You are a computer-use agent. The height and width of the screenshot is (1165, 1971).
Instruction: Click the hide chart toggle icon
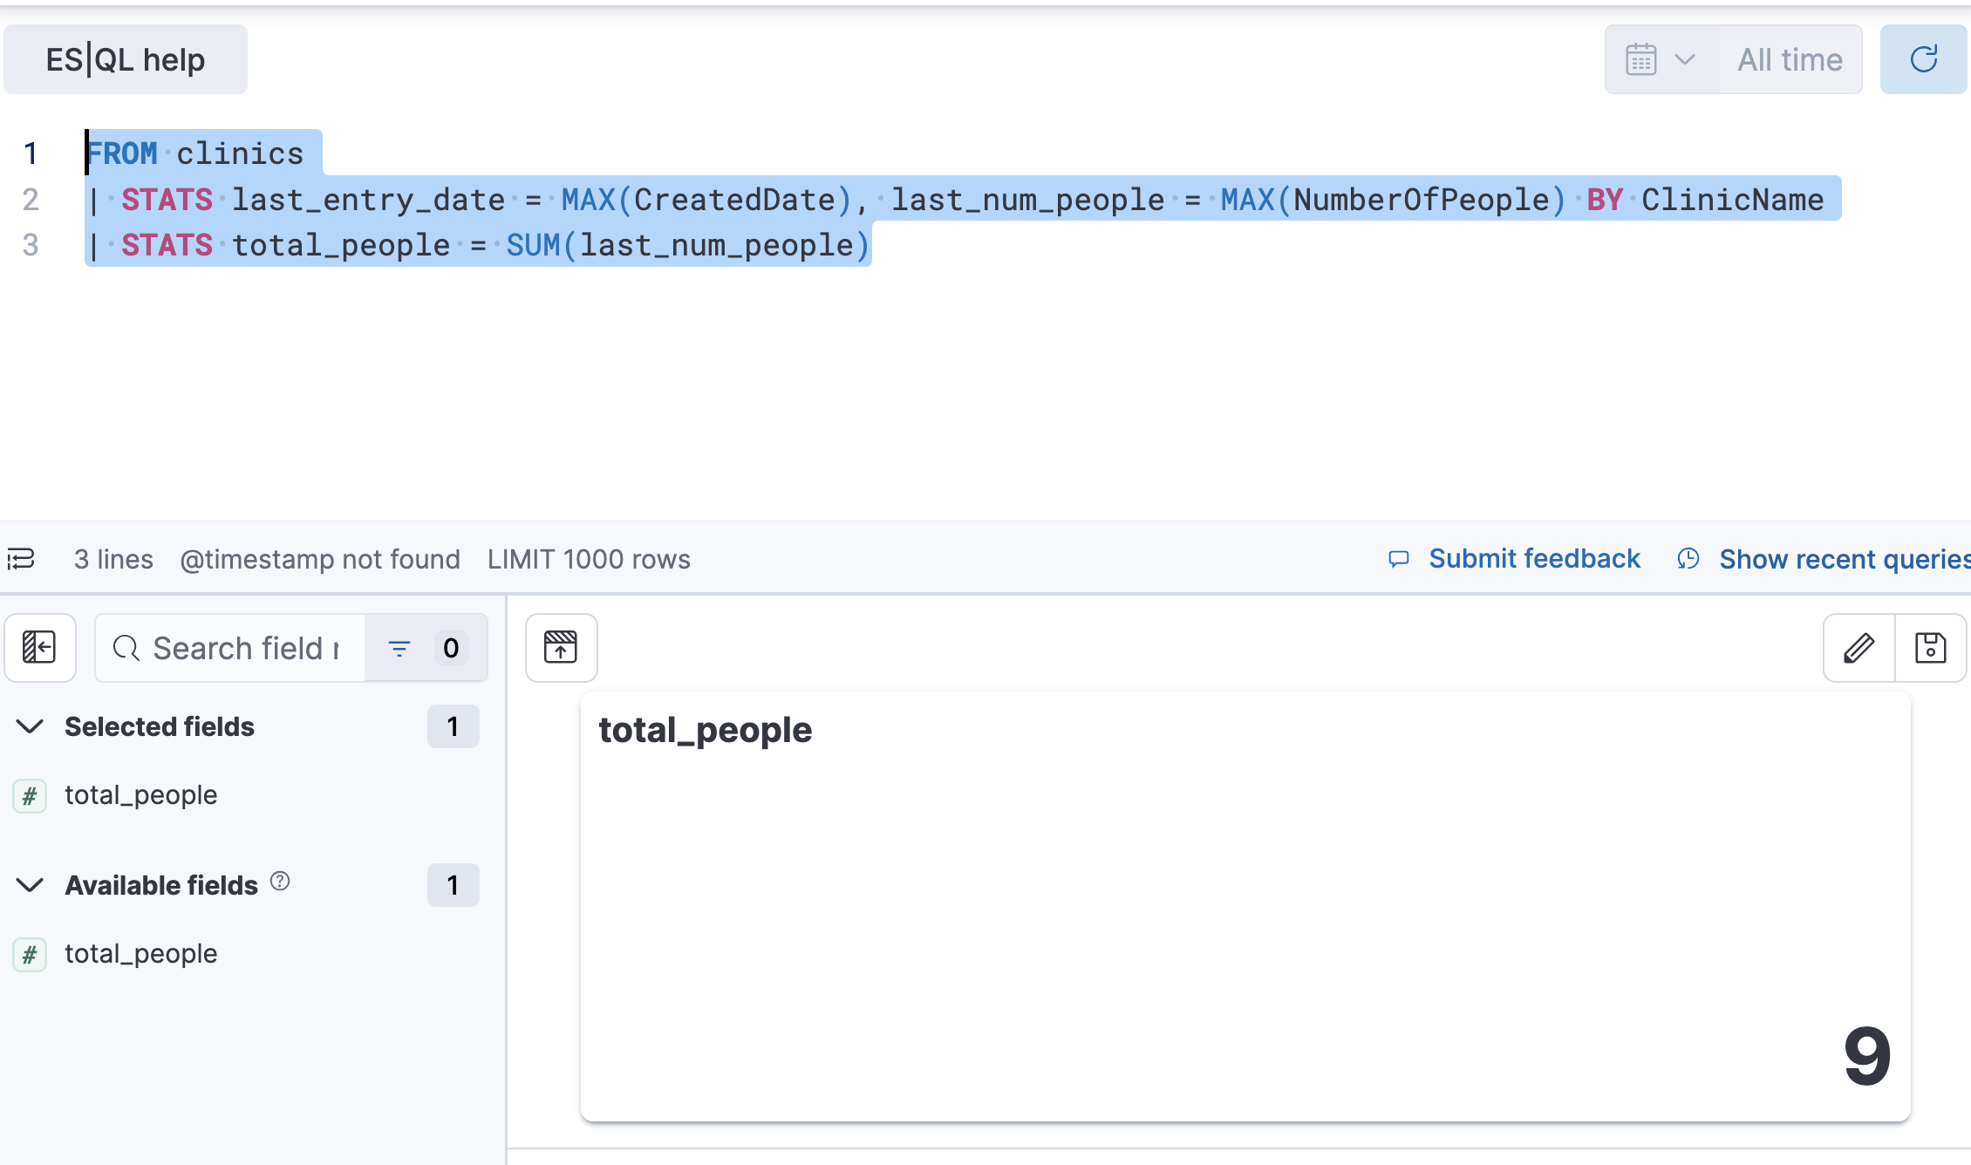pyautogui.click(x=561, y=648)
